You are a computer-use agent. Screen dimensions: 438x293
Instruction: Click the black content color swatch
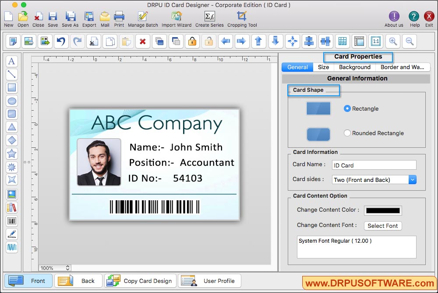tap(383, 210)
